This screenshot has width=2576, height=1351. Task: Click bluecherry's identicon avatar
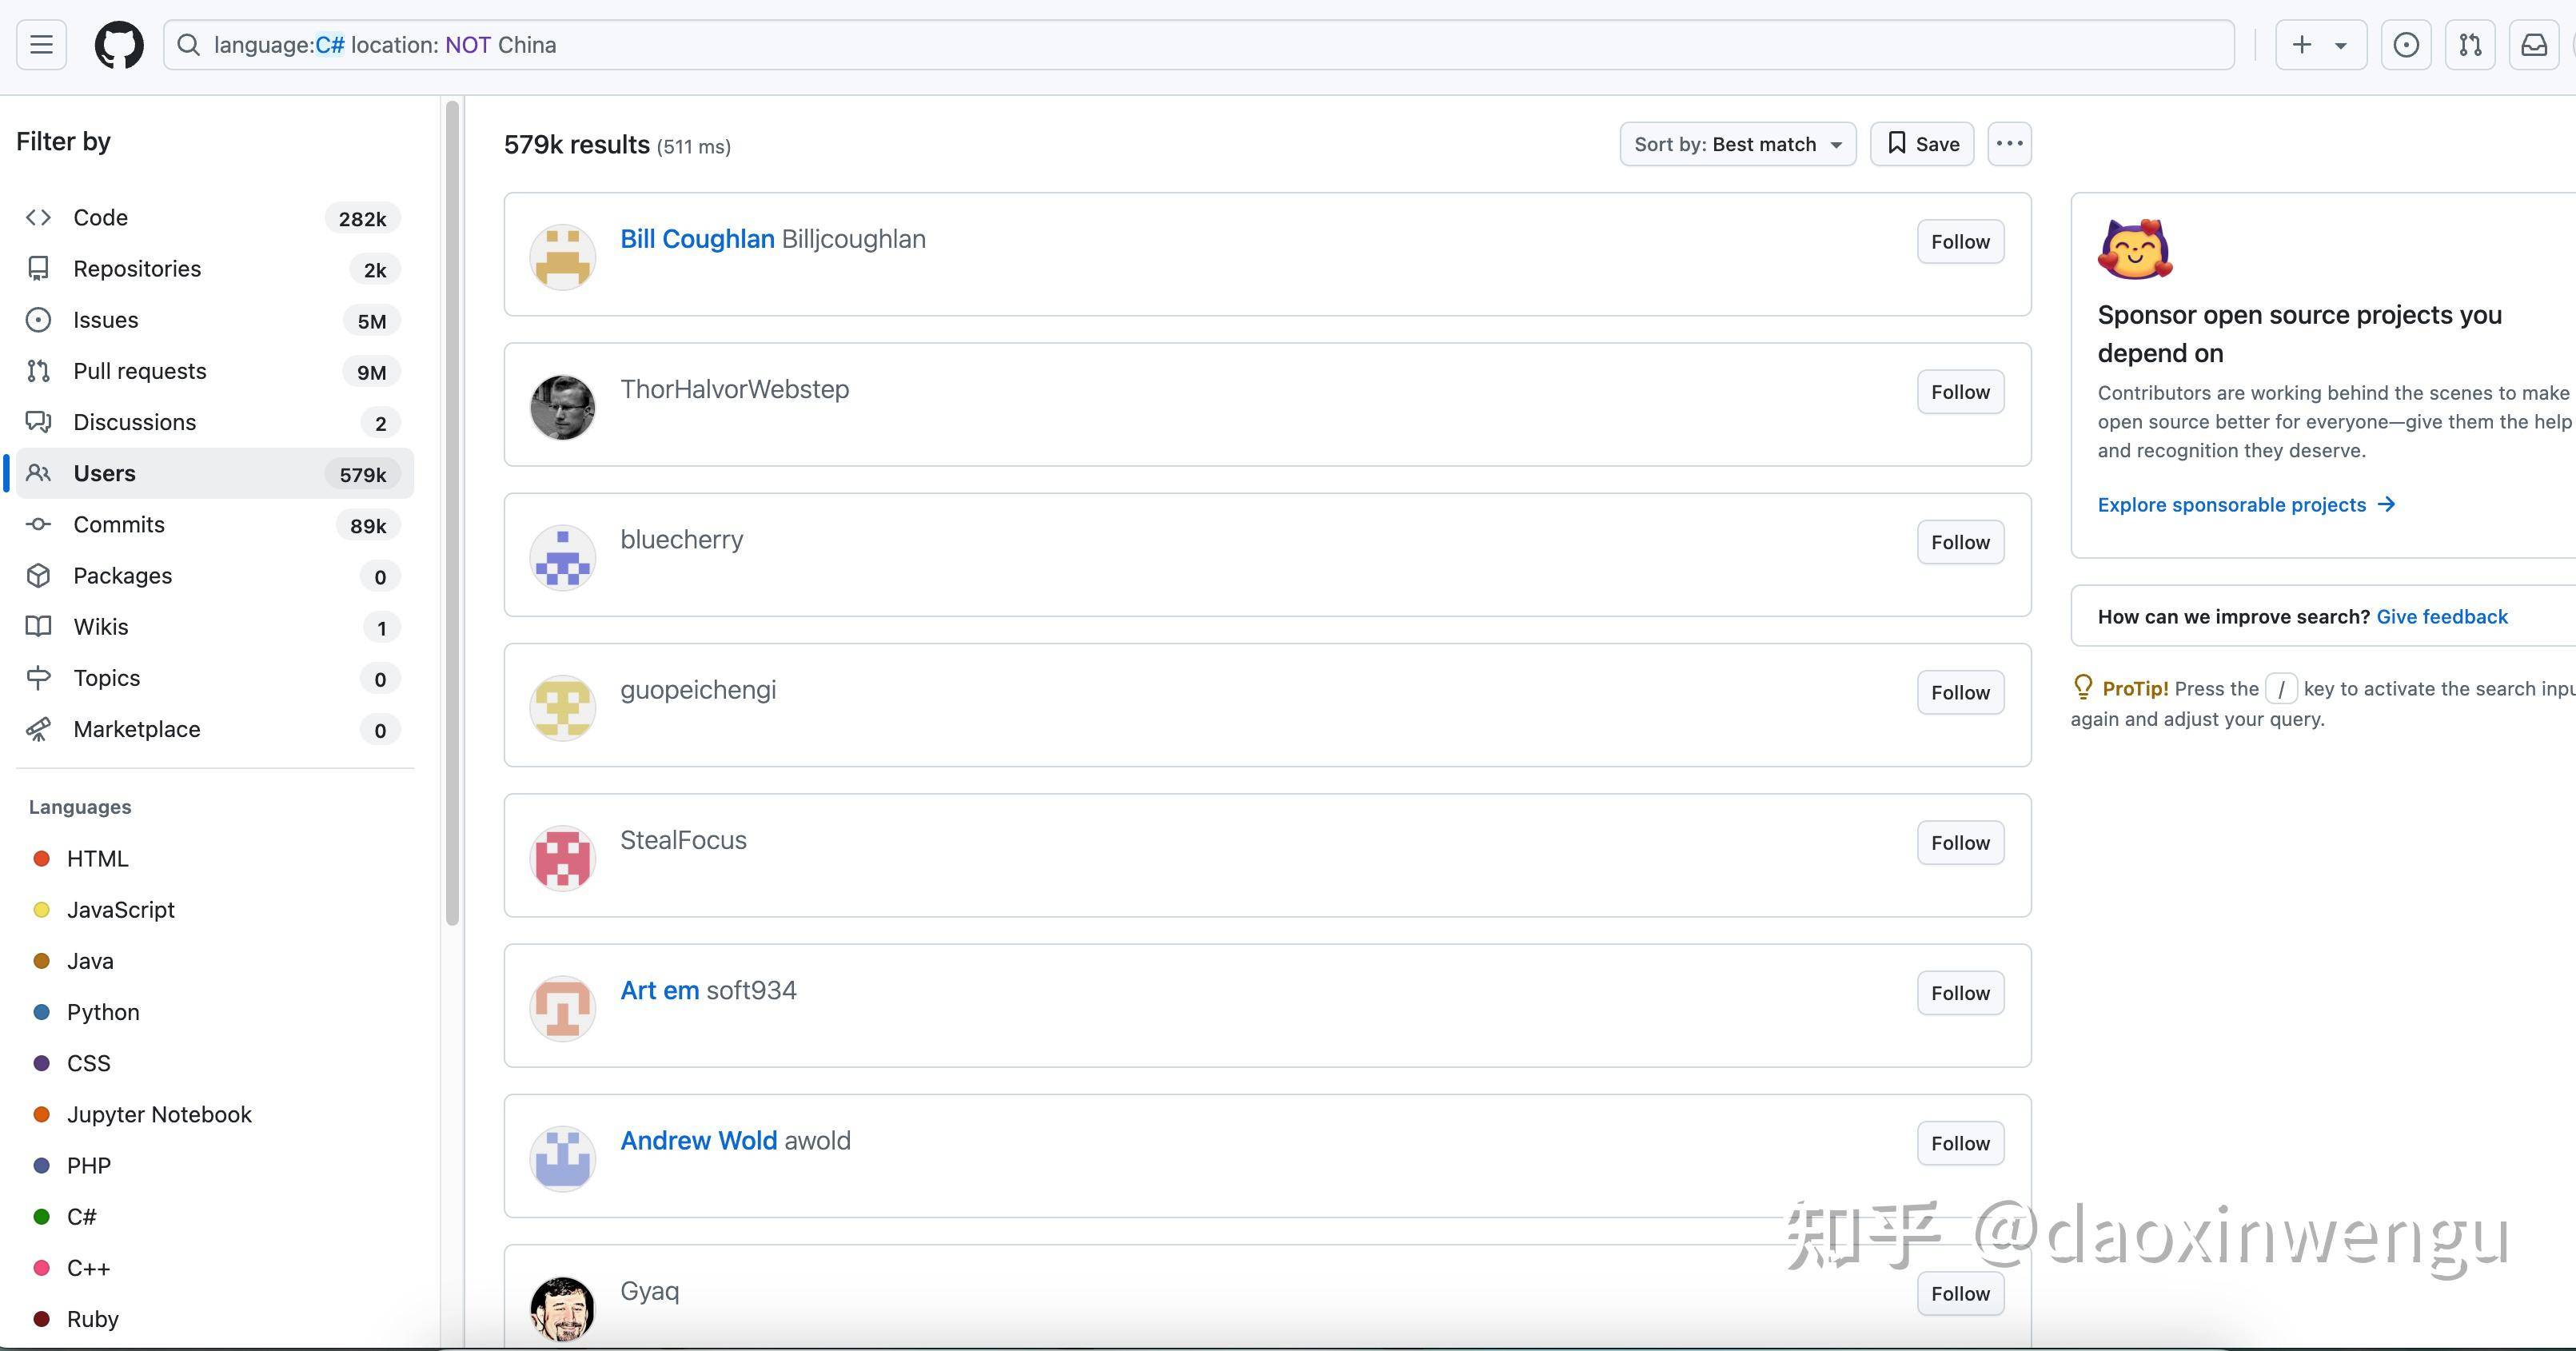562,558
